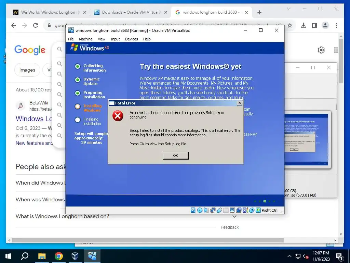Open Google settings gear icon
Screen dimensions: 350x263
click(321, 50)
